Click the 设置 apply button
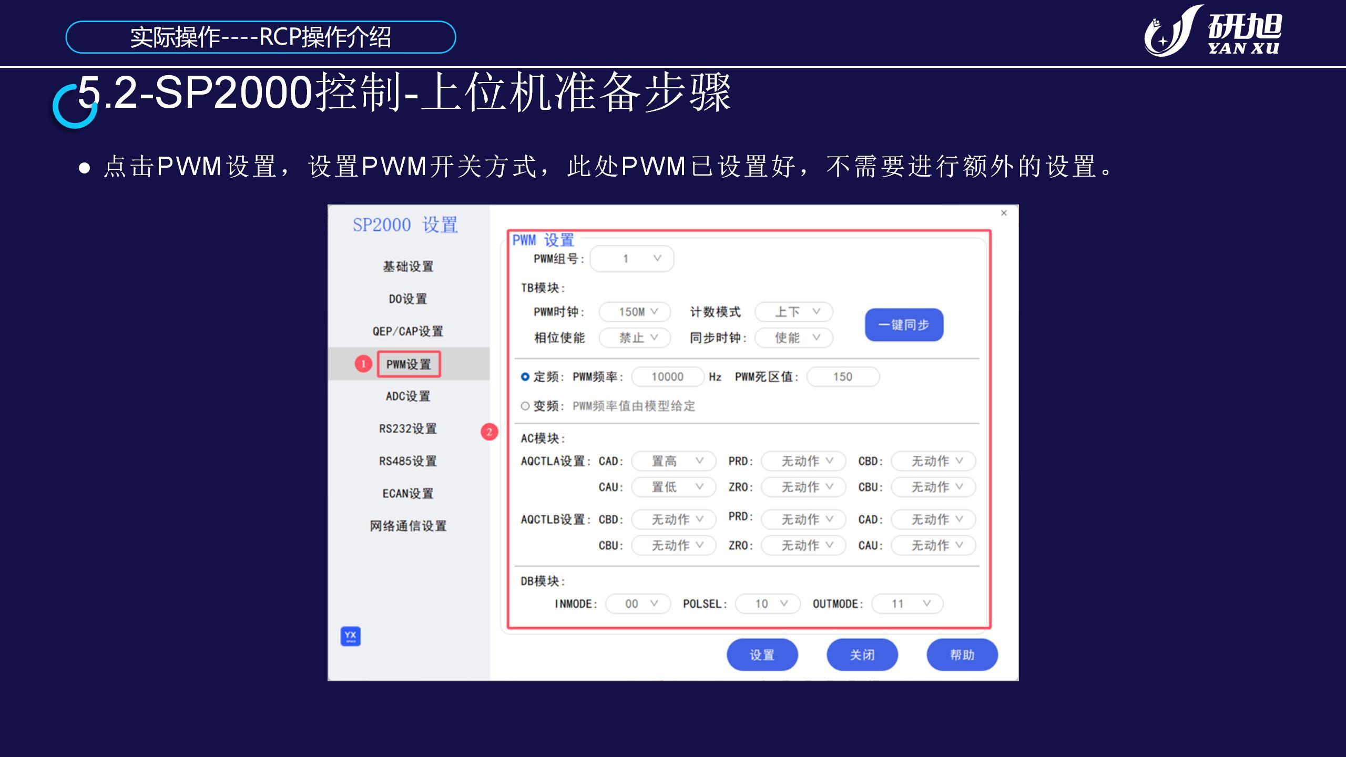Screen dimensions: 1346x757 [x=762, y=655]
